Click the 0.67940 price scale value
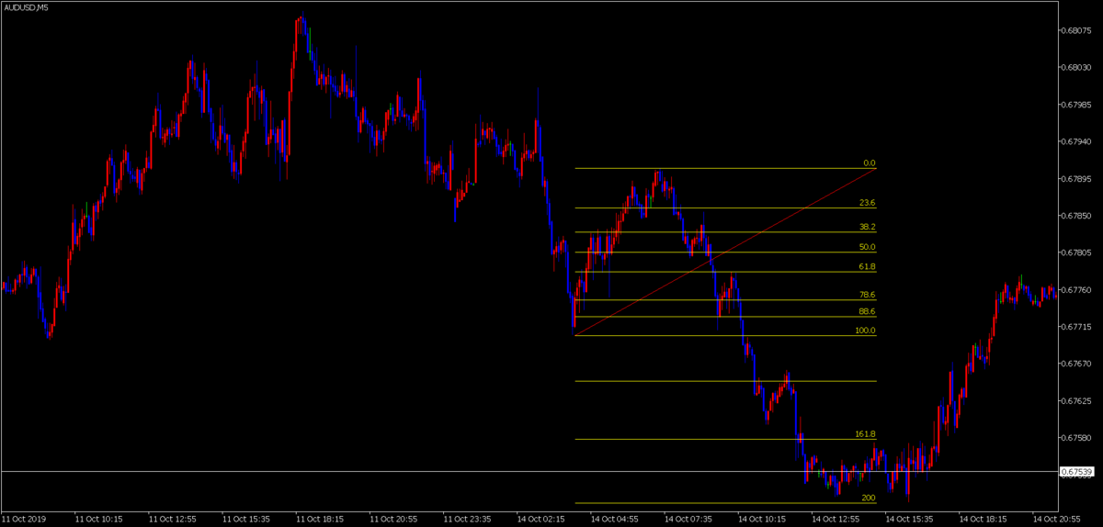This screenshot has height=527, width=1103. [x=1076, y=141]
